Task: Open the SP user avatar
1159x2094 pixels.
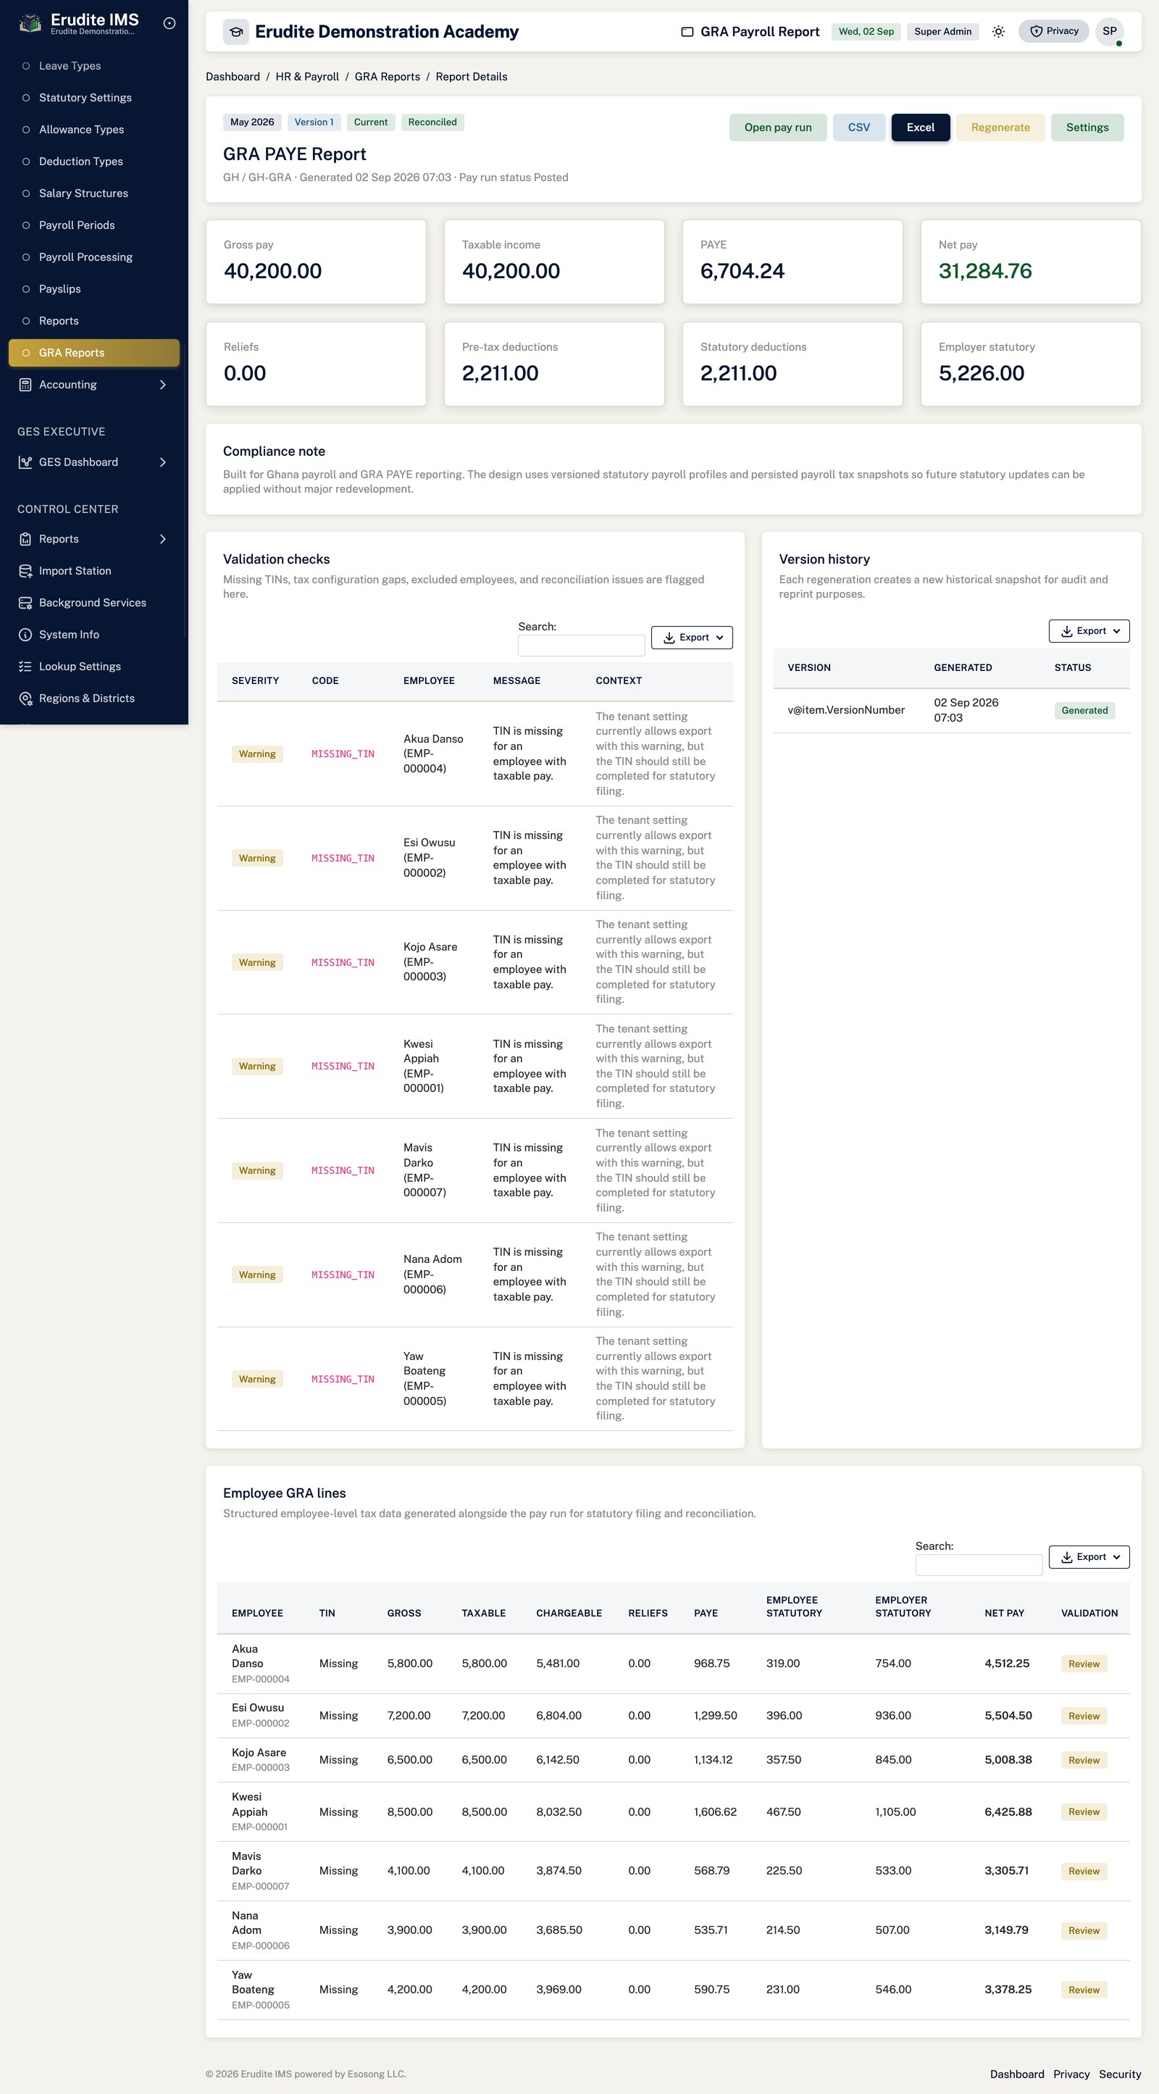Action: [x=1110, y=32]
